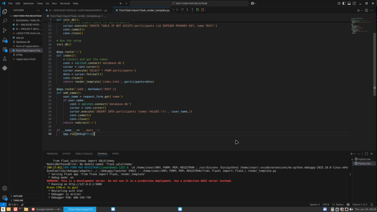Expand the TIMELINE section
Image resolution: width=377 pixels, height=212 pixels.
tap(18, 200)
